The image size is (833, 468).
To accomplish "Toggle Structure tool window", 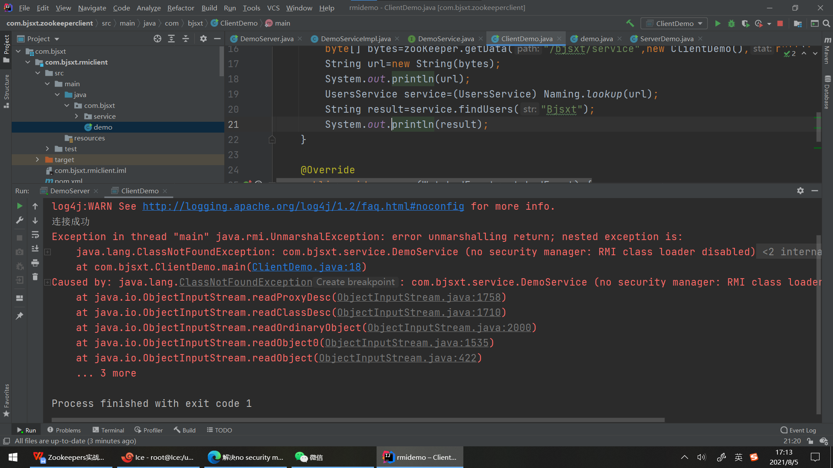I will [x=7, y=91].
